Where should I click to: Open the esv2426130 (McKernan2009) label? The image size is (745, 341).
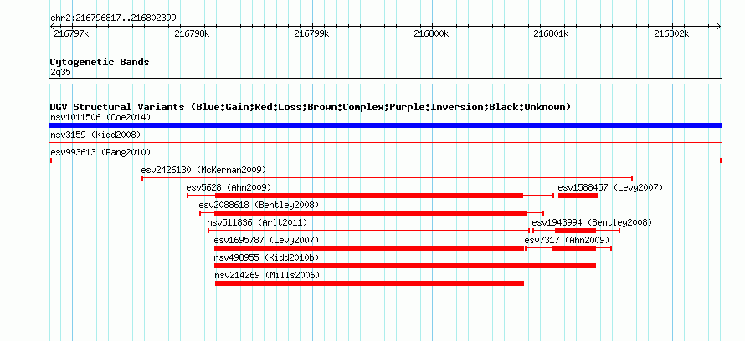pyautogui.click(x=203, y=170)
